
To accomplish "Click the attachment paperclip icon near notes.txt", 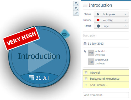I will tap(85, 52).
